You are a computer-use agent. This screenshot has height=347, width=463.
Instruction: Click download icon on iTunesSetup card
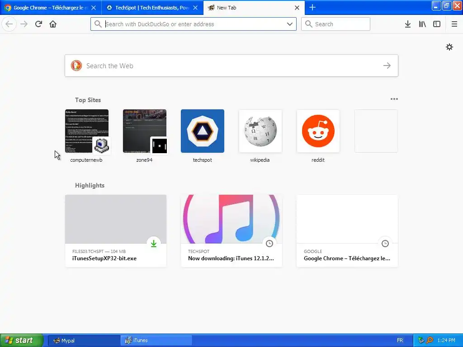coord(154,244)
